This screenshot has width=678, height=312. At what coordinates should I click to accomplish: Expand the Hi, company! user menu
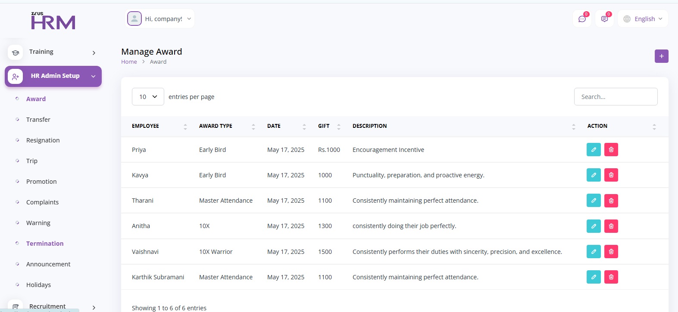tap(160, 19)
